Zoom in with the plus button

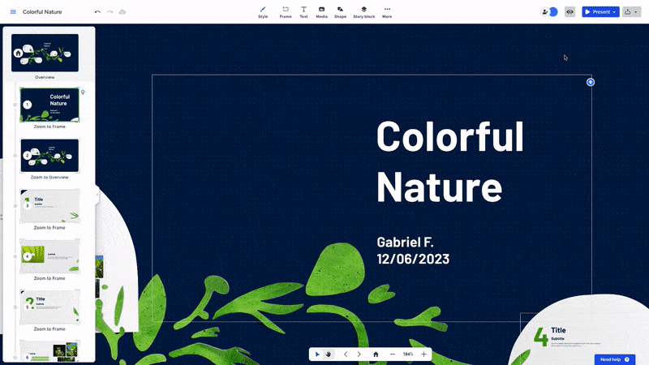click(x=423, y=354)
